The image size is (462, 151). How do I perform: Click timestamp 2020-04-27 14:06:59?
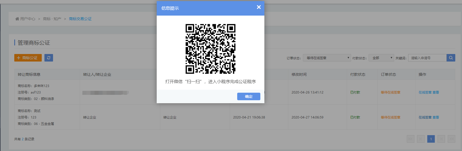(x=307, y=117)
